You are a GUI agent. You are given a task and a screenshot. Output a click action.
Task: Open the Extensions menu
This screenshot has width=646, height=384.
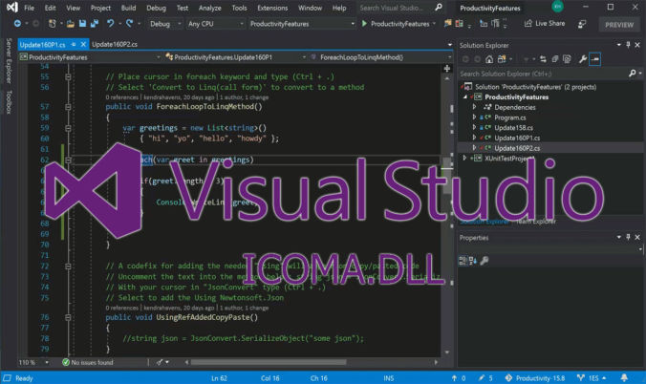tap(272, 8)
